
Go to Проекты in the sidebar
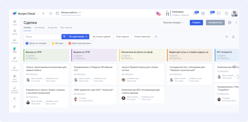15,41
